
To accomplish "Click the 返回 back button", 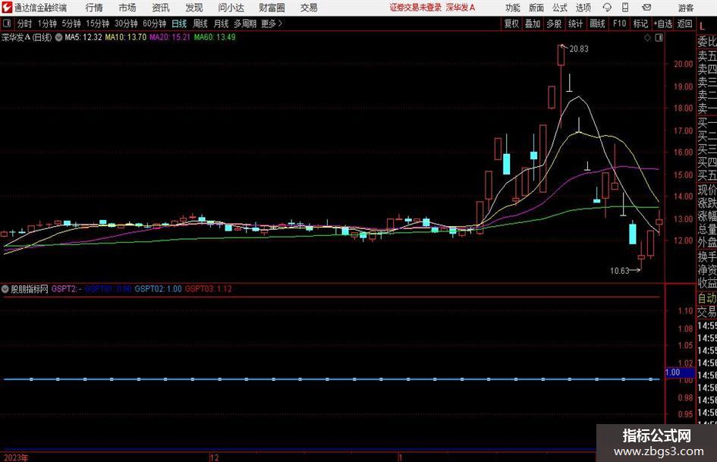I will pyautogui.click(x=684, y=24).
